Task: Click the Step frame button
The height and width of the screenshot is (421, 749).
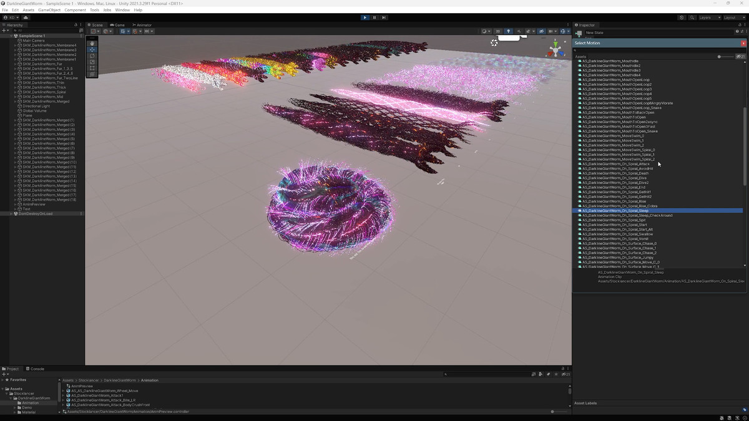Action: 384,17
